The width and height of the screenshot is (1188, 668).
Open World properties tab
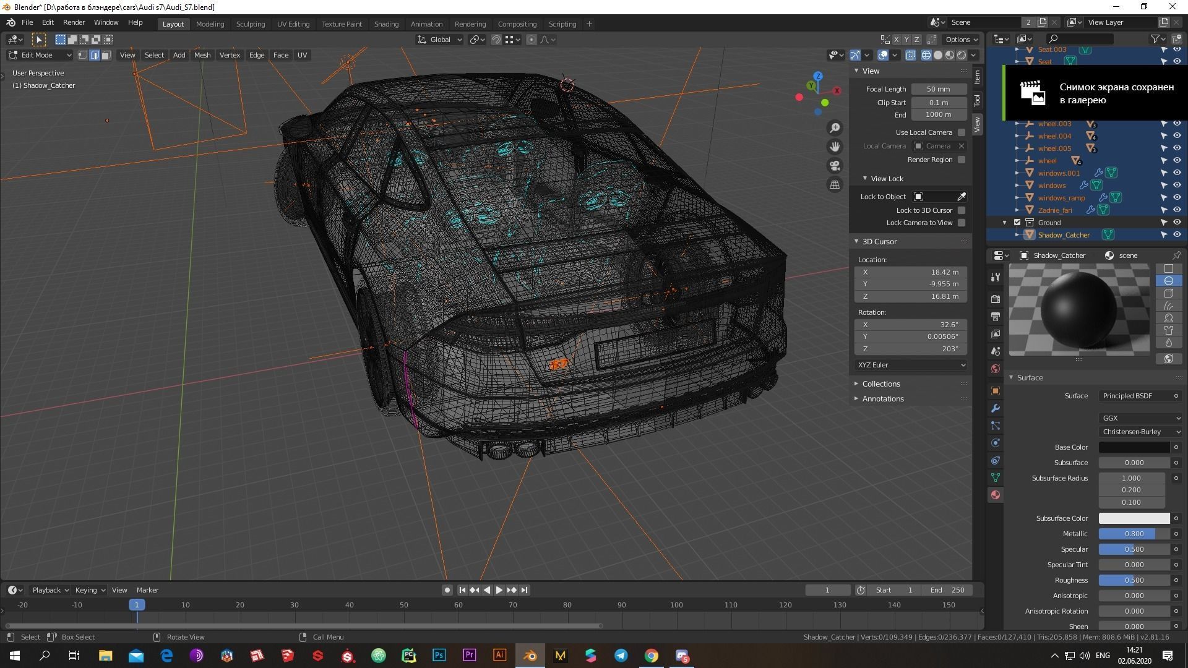[x=995, y=369]
